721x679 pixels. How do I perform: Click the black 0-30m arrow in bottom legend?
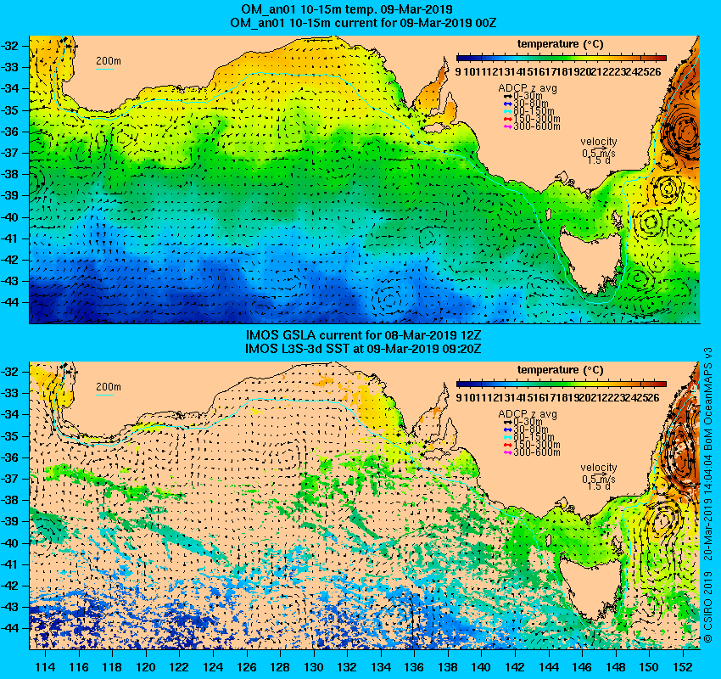(x=507, y=422)
